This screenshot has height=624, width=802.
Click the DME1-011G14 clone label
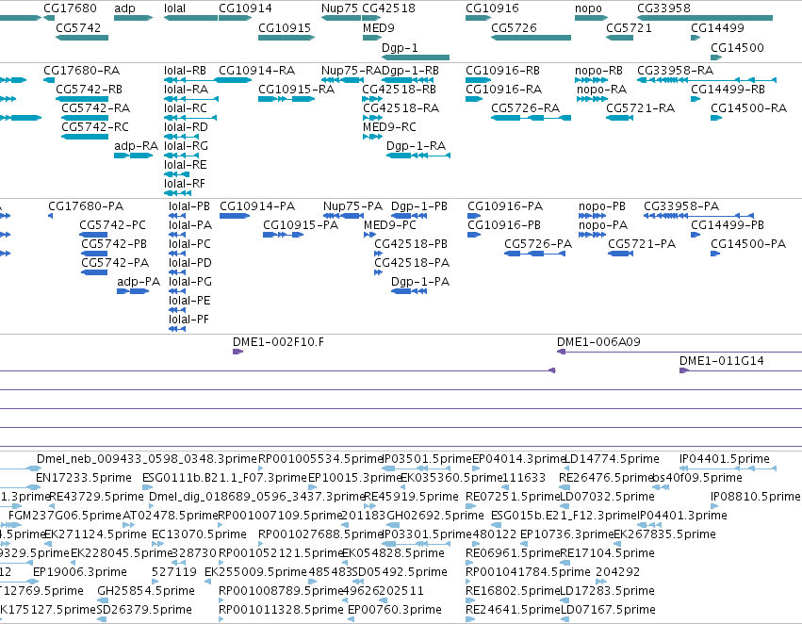[x=722, y=361]
